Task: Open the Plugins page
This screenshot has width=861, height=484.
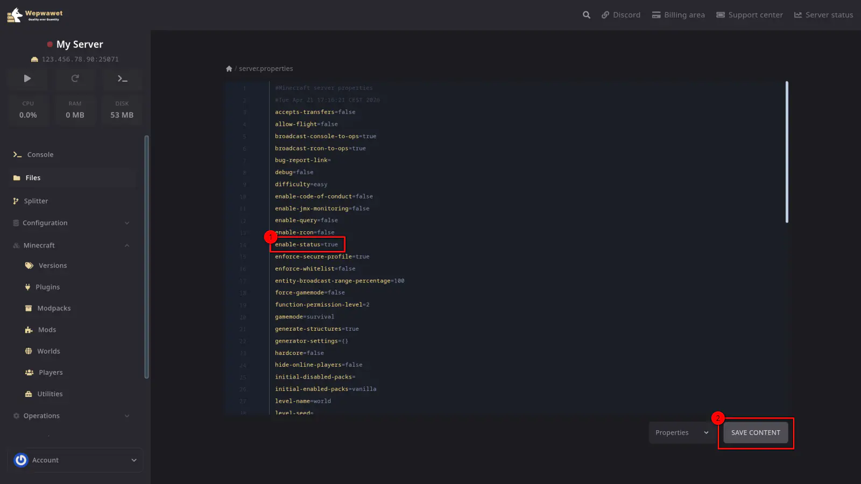Action: [x=47, y=287]
